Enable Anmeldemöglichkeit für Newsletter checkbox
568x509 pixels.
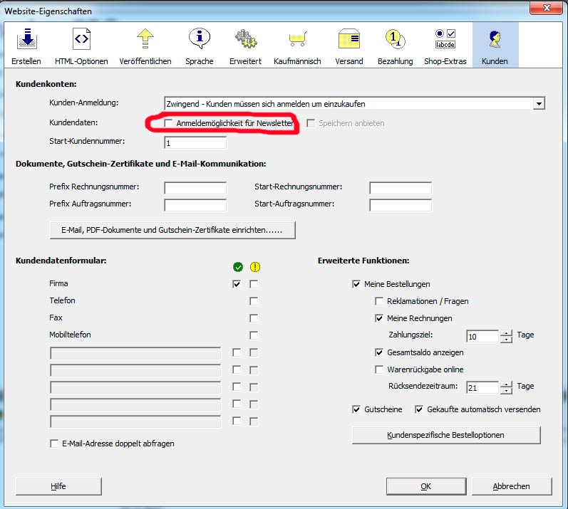pyautogui.click(x=168, y=123)
